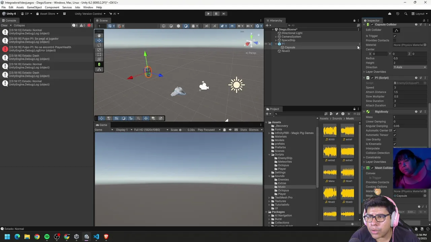Click Search by Label icon in Project panel
Image resolution: width=431 pixels, height=242 pixels.
[x=337, y=114]
